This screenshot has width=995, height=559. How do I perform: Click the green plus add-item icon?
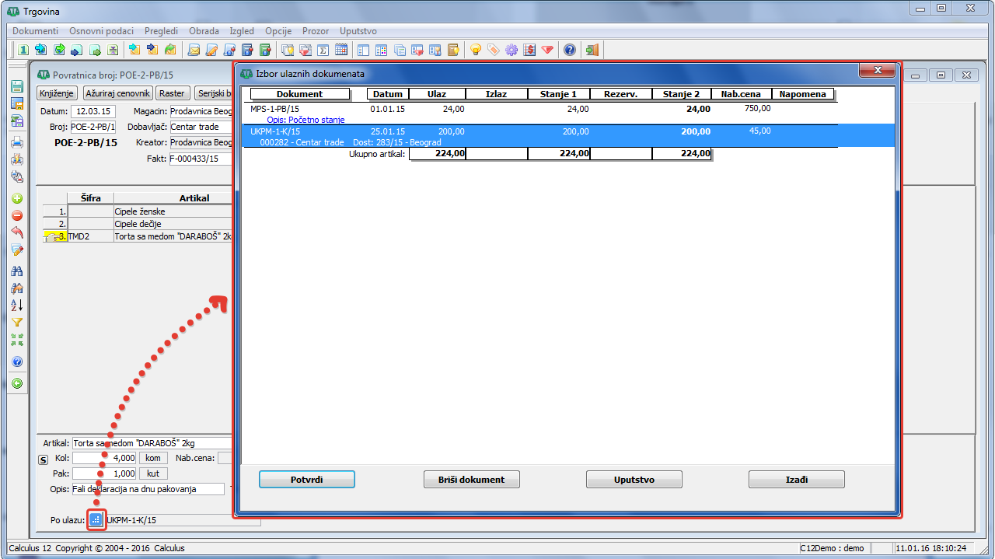pos(16,198)
